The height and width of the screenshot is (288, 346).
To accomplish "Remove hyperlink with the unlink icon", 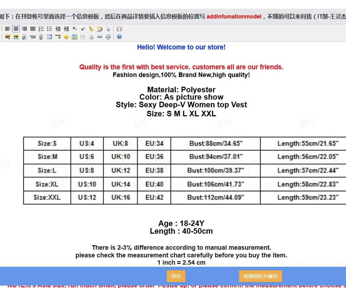I will tap(108, 37).
